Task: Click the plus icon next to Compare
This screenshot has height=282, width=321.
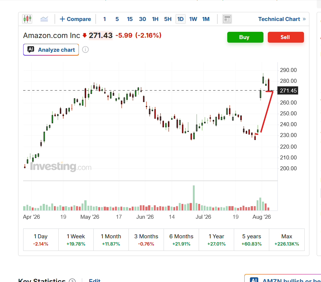Action: pos(62,19)
